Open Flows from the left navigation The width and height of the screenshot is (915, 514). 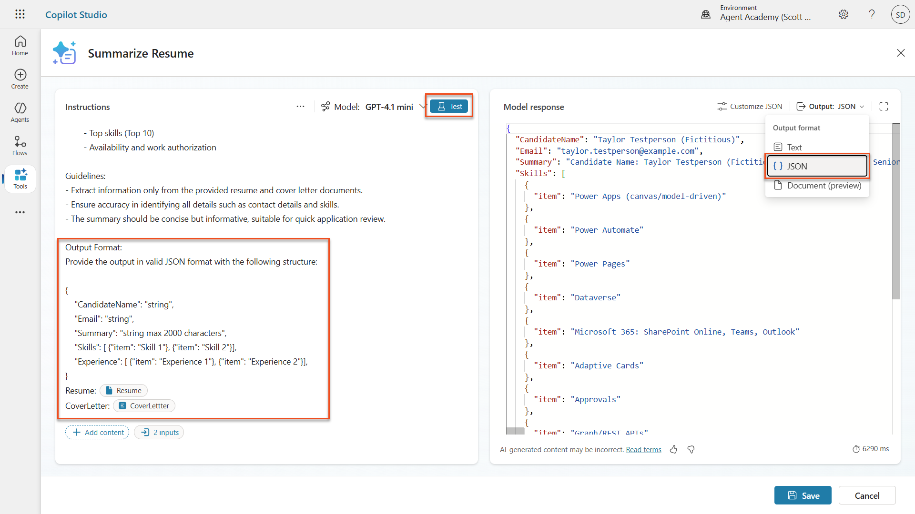(x=20, y=146)
